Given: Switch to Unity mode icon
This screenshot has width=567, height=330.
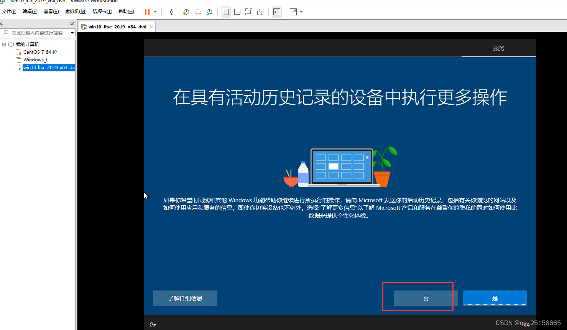Looking at the screenshot, I should pos(260,12).
